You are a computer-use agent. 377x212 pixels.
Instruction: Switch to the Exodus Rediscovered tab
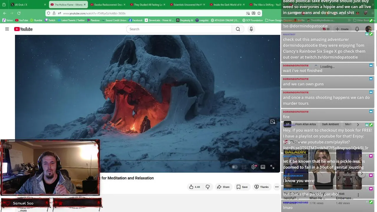click(x=108, y=5)
